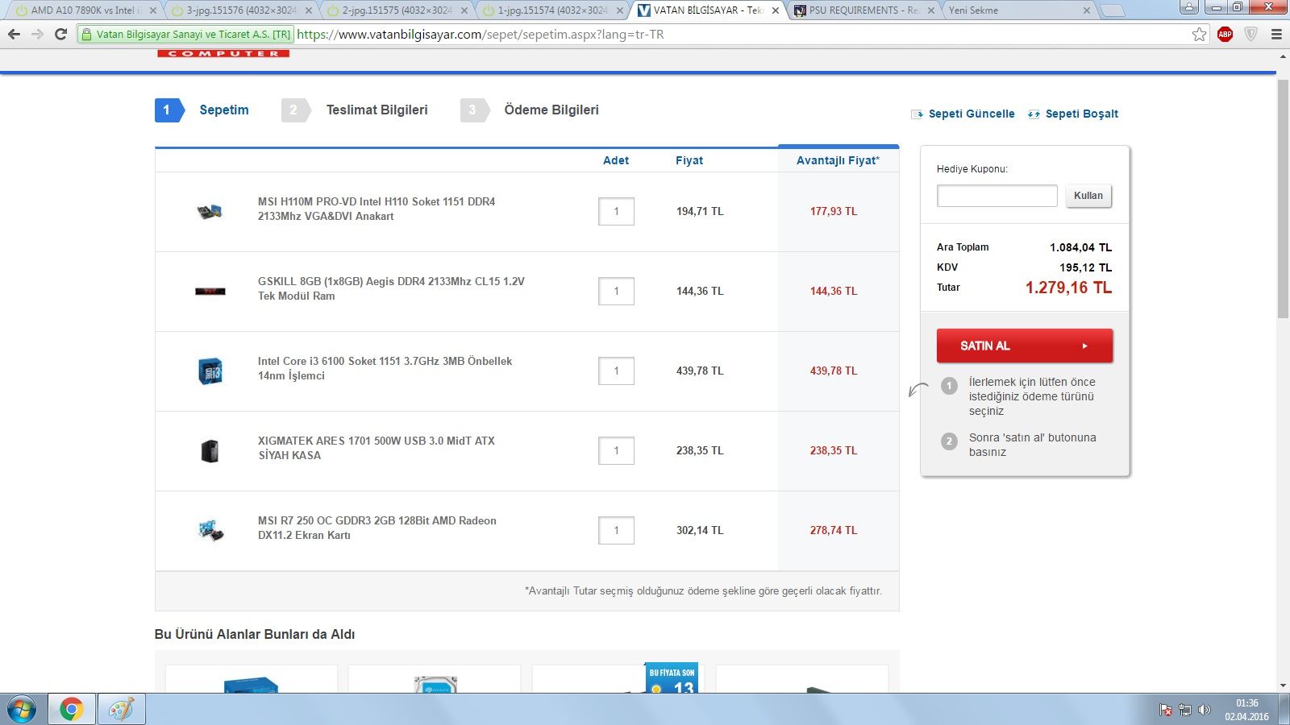Image resolution: width=1290 pixels, height=725 pixels.
Task: Click the MSI R7 250 graphics card thumbnail
Action: pyautogui.click(x=210, y=530)
